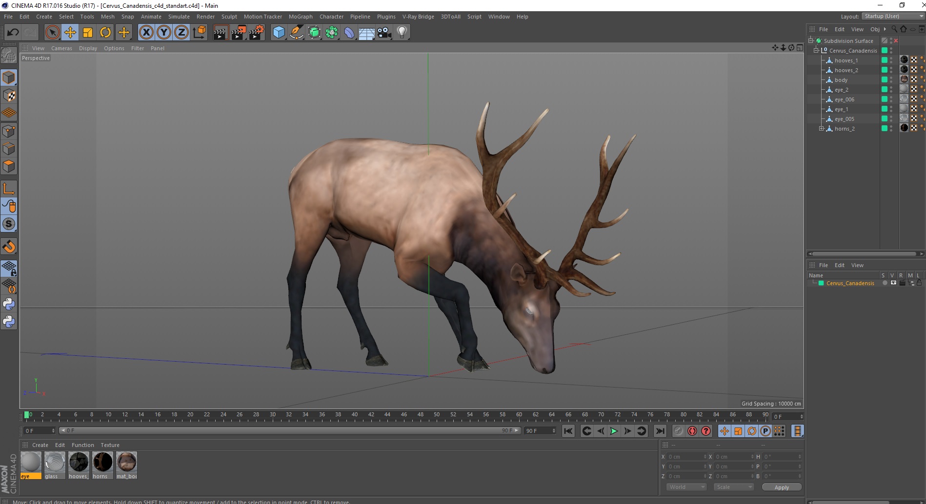
Task: Render to Picture Viewer
Action: pos(239,33)
